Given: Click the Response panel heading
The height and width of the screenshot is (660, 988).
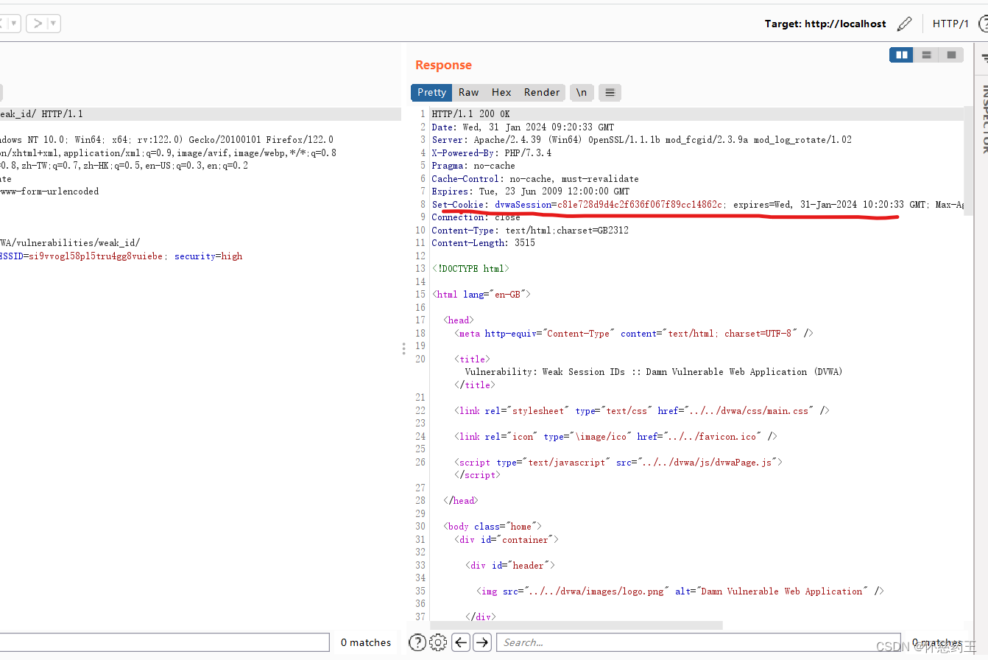Looking at the screenshot, I should click(443, 65).
